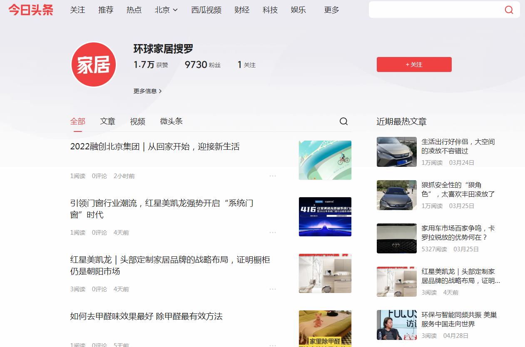The width and height of the screenshot is (525, 347).
Task: Select the 全部 tab
Action: click(77, 121)
